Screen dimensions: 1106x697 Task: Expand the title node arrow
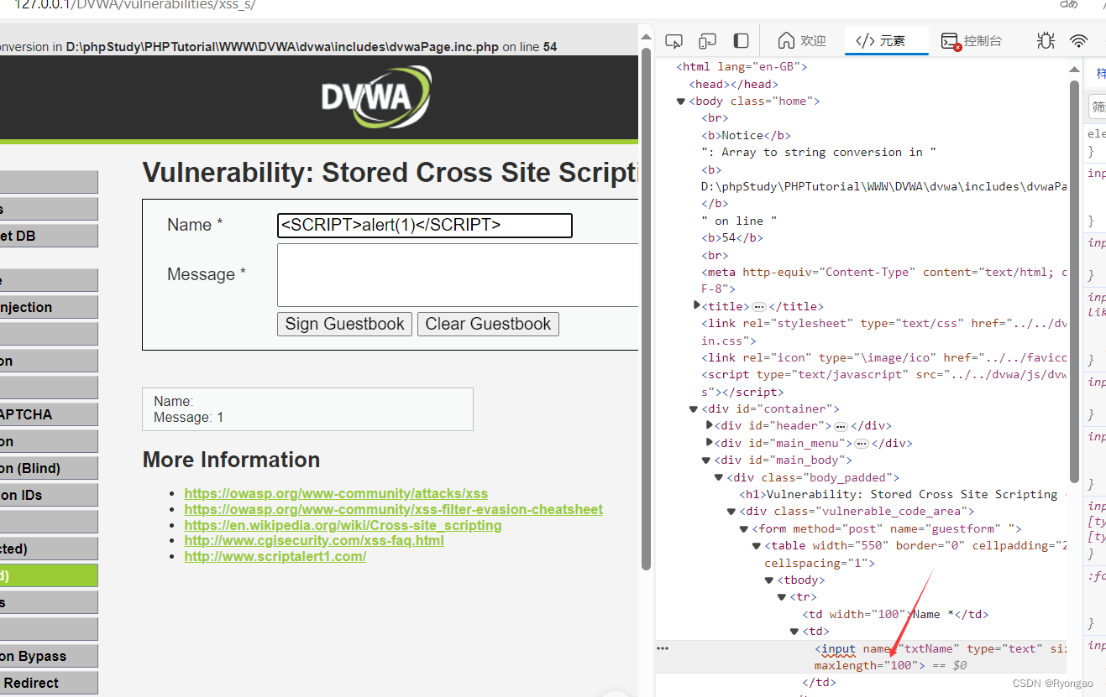[696, 306]
